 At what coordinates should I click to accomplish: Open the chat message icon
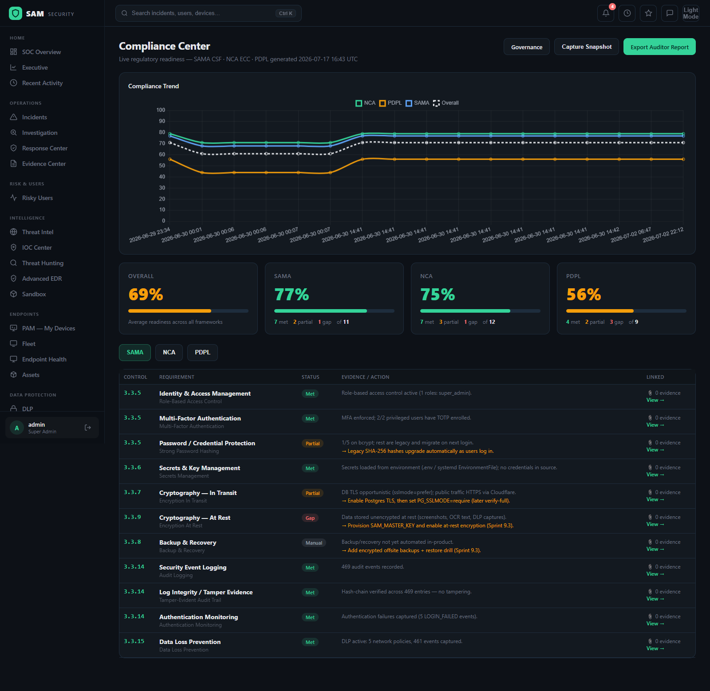(x=670, y=13)
